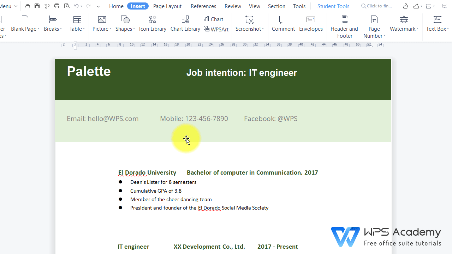Select the Insert tab
This screenshot has height=254, width=452.
coord(138,6)
